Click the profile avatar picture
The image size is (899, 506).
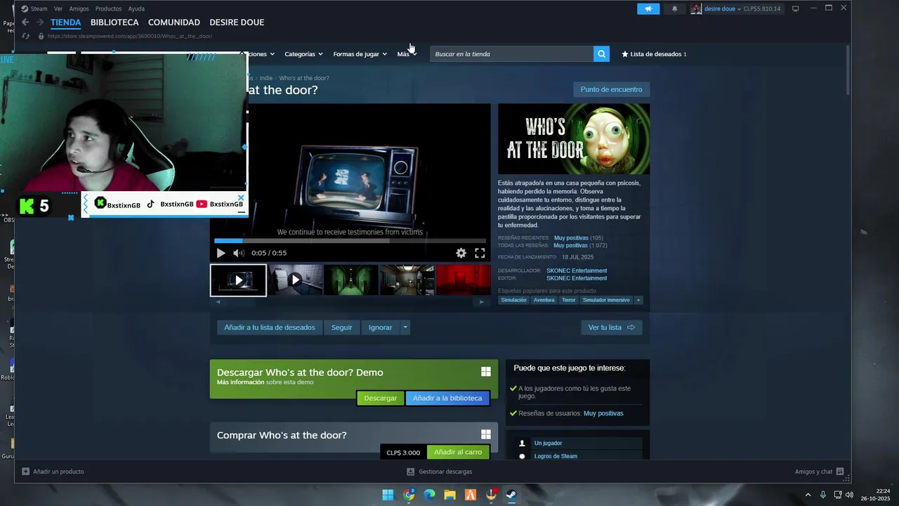[696, 8]
